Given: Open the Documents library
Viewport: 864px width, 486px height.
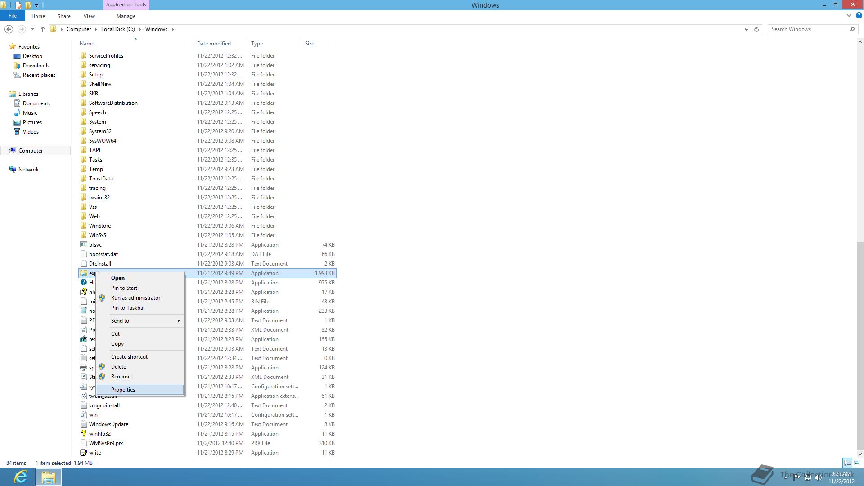Looking at the screenshot, I should pyautogui.click(x=36, y=103).
